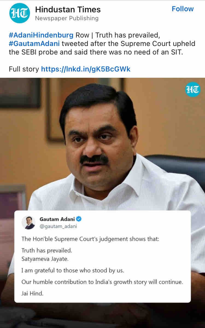Click the India's growth story tweet sentence
This screenshot has width=205, height=328.
(102, 282)
